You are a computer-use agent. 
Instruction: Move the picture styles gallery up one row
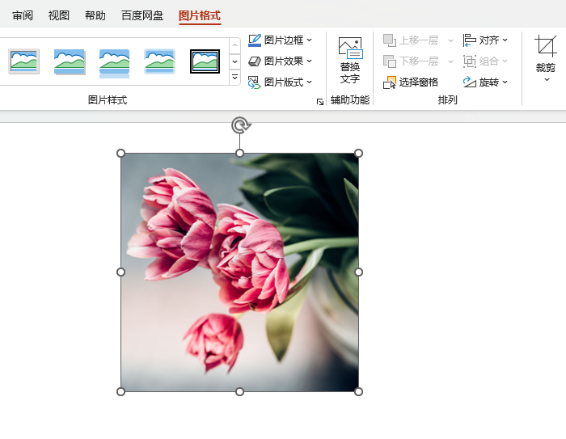[x=234, y=45]
